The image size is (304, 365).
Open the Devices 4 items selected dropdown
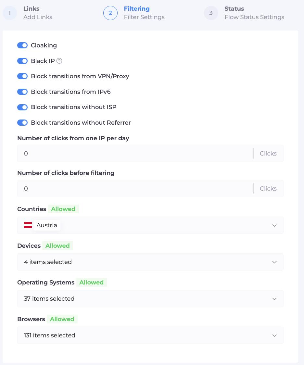click(x=150, y=262)
